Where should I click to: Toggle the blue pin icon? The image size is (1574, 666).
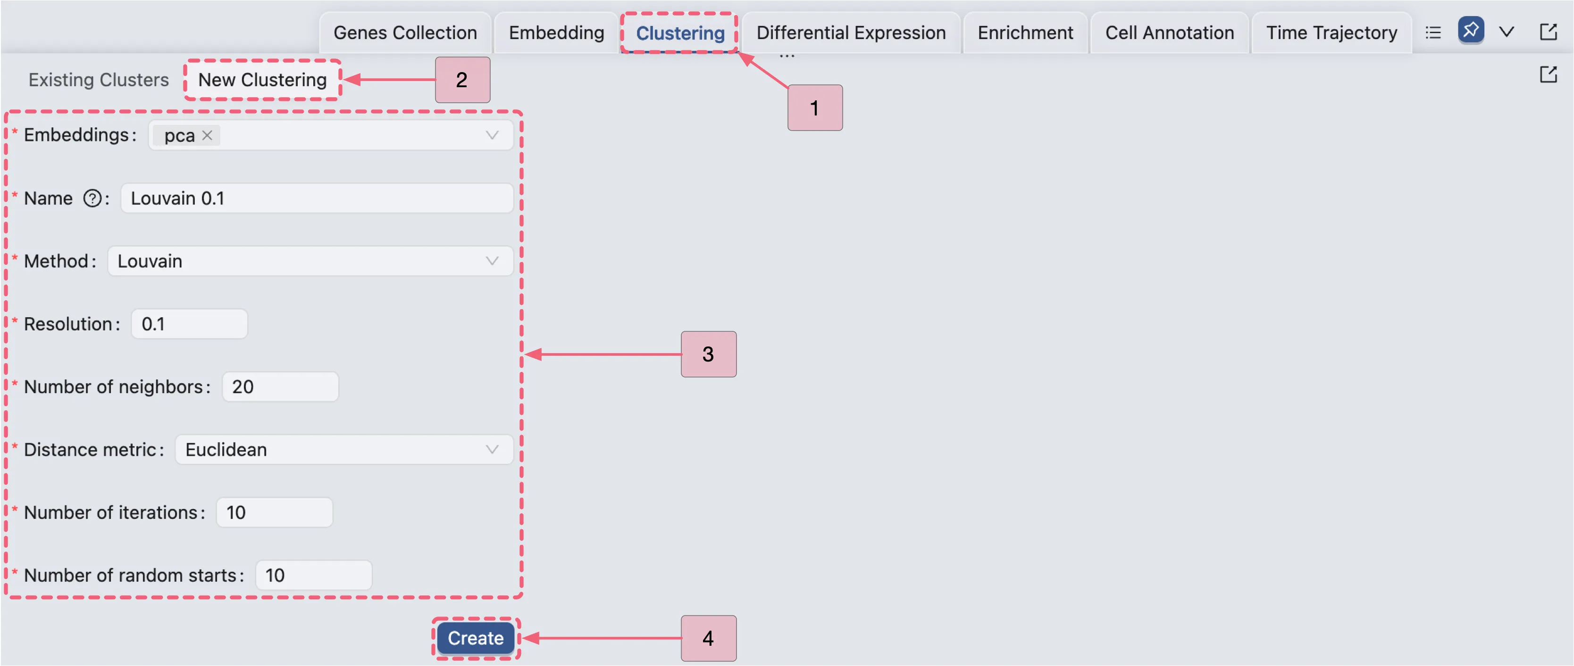(1470, 30)
